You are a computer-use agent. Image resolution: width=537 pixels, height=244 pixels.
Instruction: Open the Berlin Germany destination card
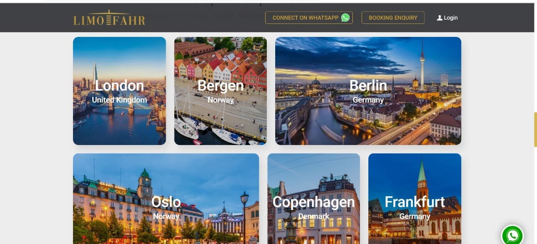click(x=368, y=91)
